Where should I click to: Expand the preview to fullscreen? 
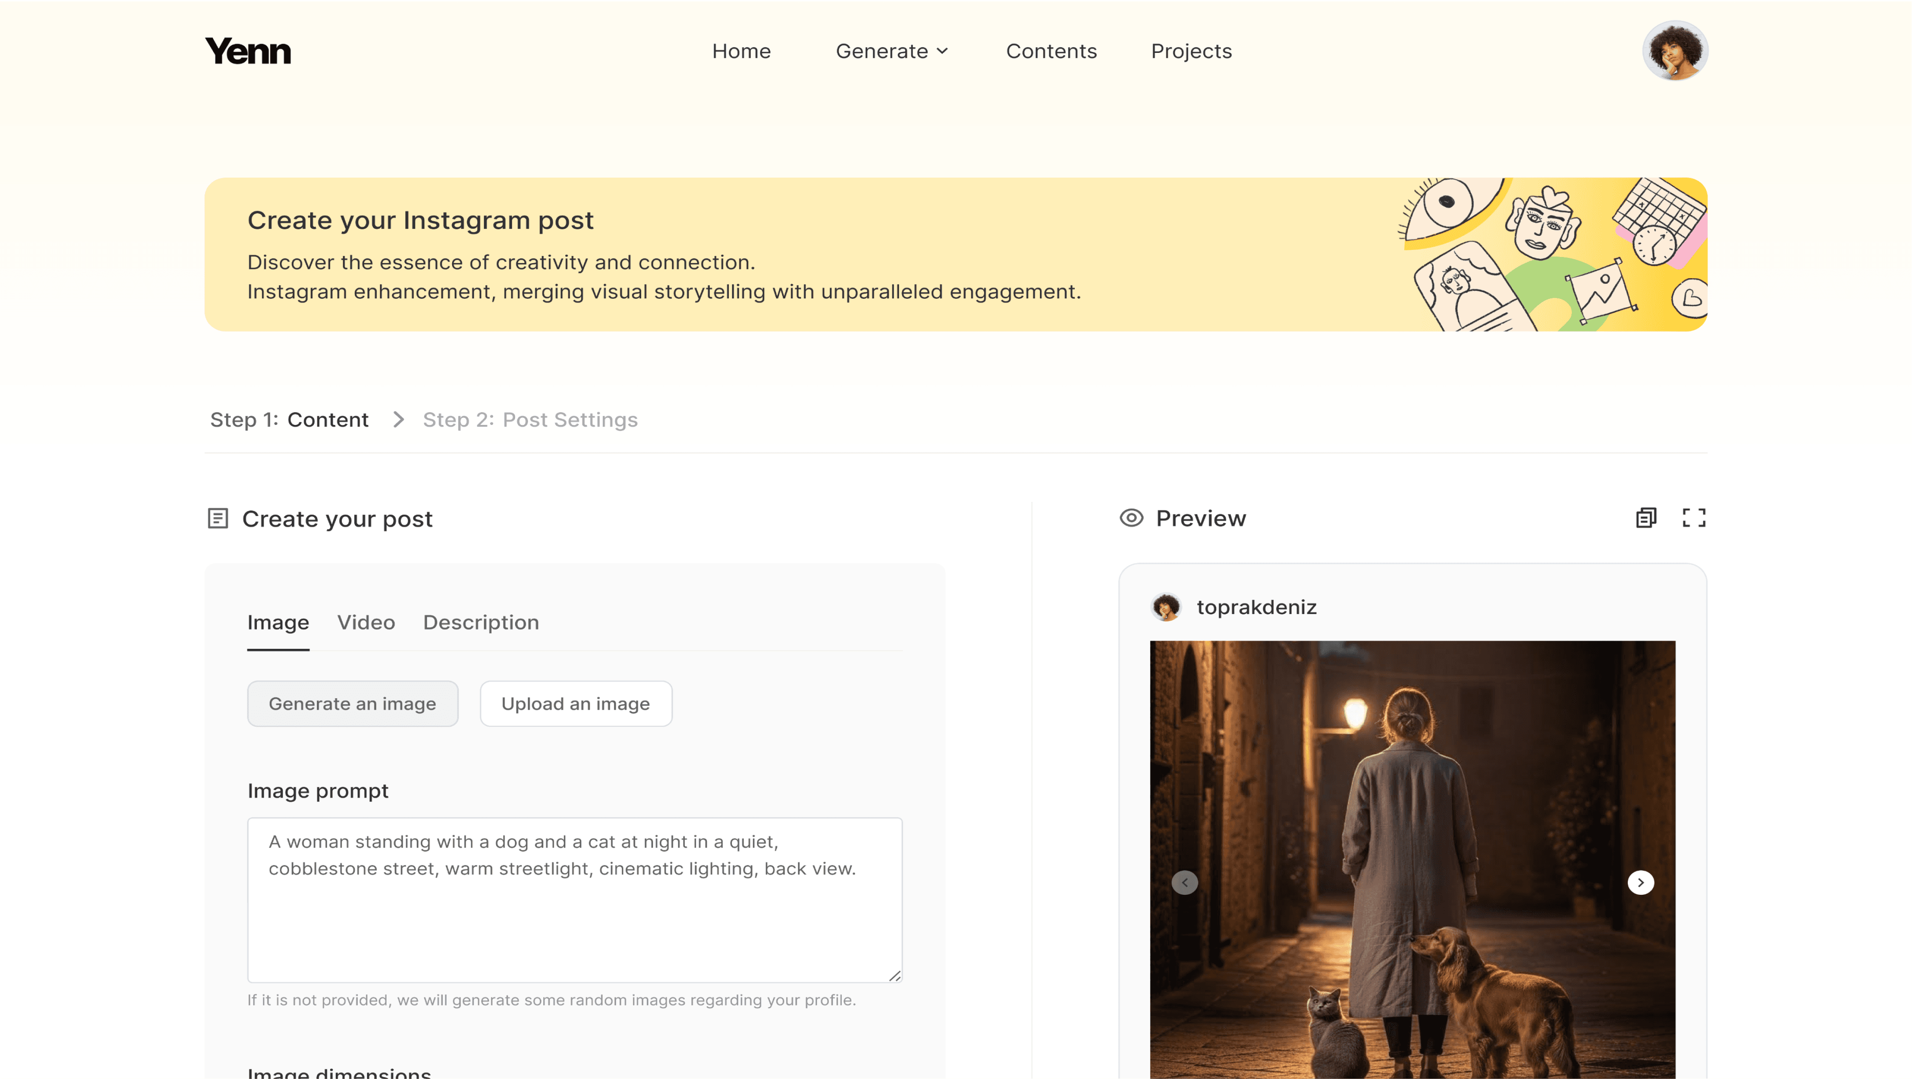pos(1693,517)
